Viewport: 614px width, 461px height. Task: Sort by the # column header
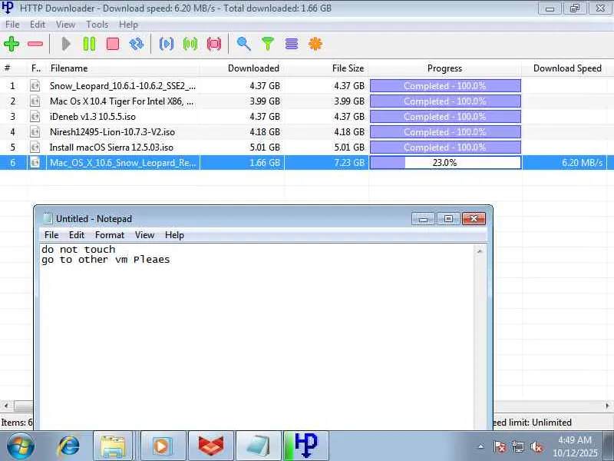pos(13,68)
